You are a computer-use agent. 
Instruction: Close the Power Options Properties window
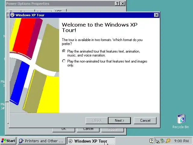point(123,4)
